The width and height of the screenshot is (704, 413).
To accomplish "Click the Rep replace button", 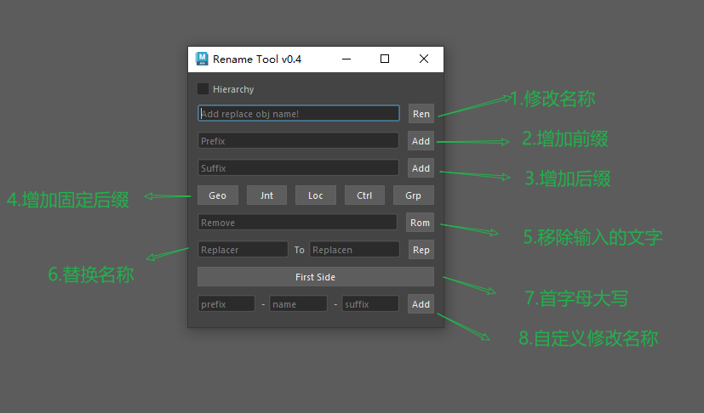I will click(x=421, y=250).
